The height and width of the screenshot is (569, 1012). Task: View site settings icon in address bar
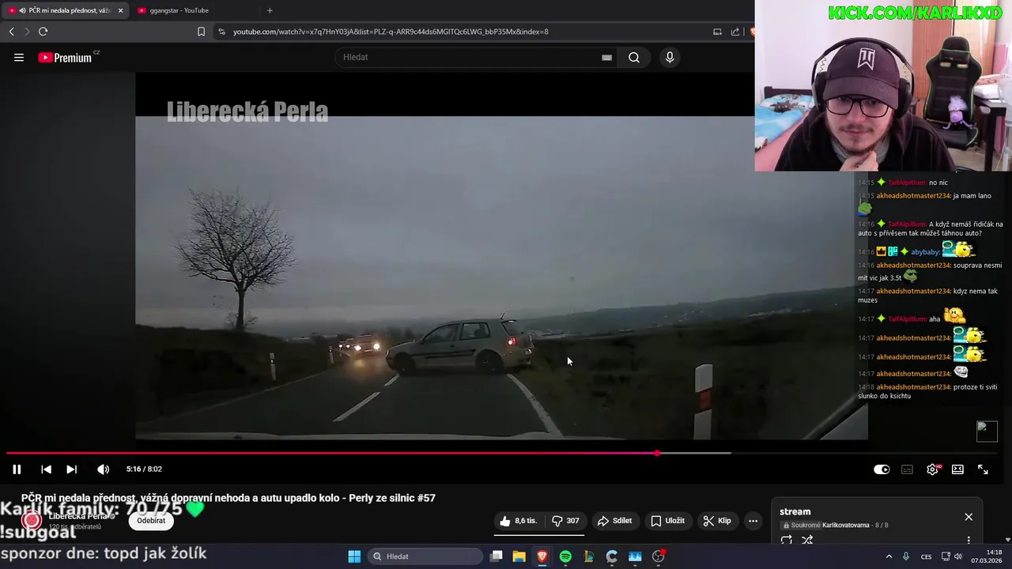pyautogui.click(x=221, y=32)
